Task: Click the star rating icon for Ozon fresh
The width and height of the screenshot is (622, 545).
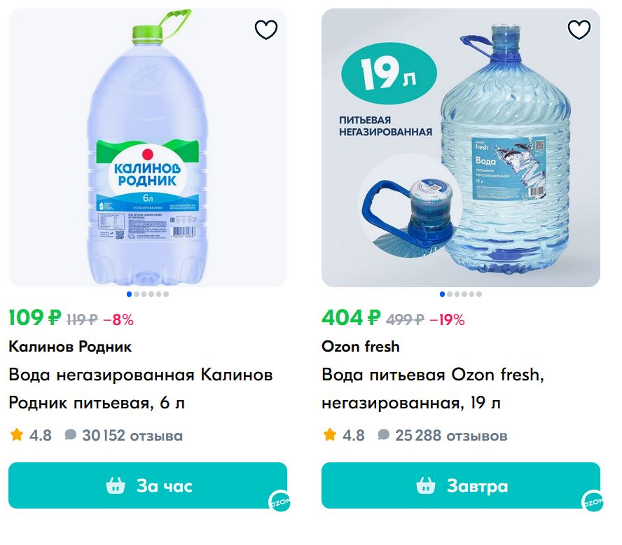Action: click(x=330, y=435)
